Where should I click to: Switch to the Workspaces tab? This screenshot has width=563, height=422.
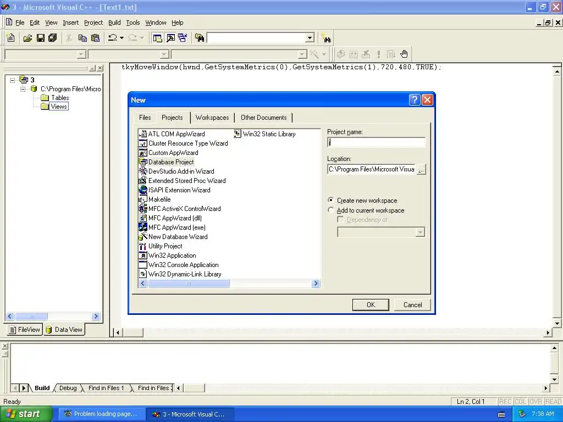[212, 118]
